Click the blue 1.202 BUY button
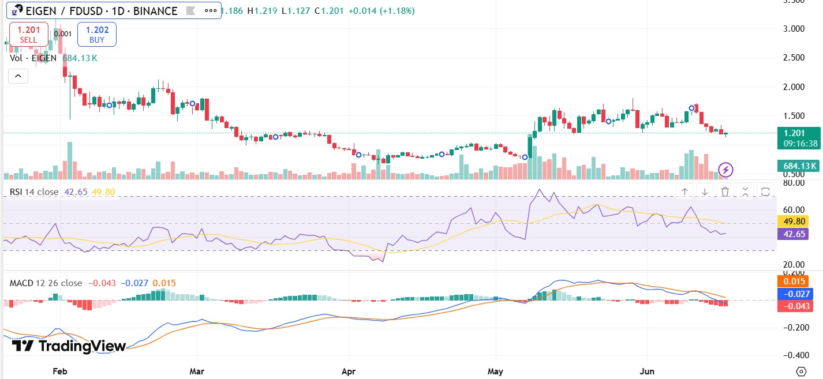The height and width of the screenshot is (379, 823). tap(97, 35)
